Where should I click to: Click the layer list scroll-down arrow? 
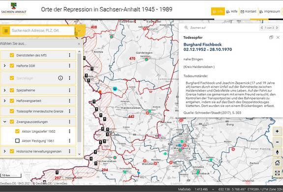(x=79, y=154)
